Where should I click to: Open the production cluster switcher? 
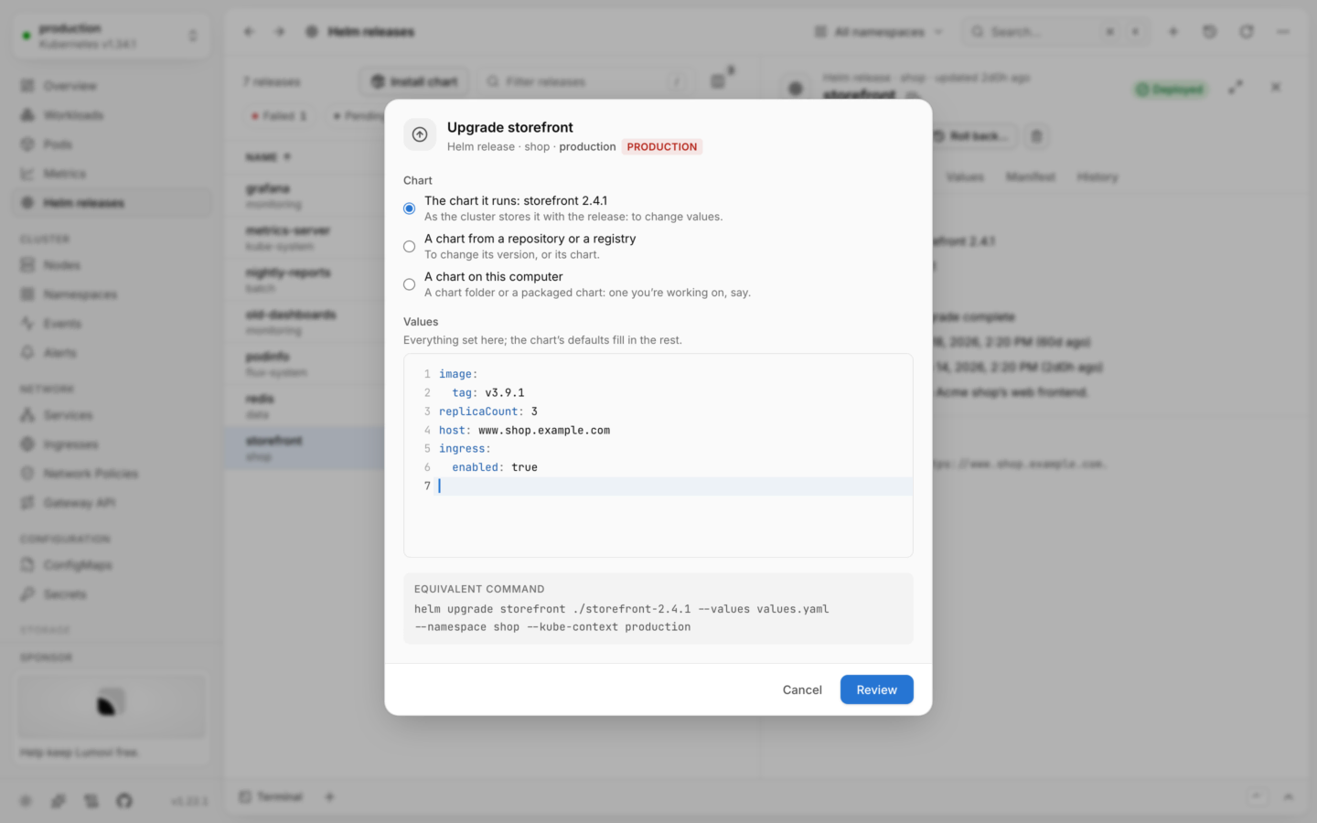point(111,36)
